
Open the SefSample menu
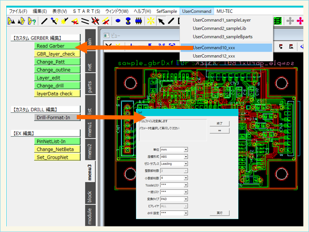(x=166, y=11)
